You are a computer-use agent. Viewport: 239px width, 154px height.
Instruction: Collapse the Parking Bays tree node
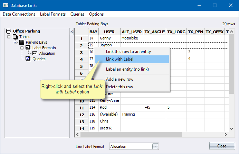(x=16, y=42)
